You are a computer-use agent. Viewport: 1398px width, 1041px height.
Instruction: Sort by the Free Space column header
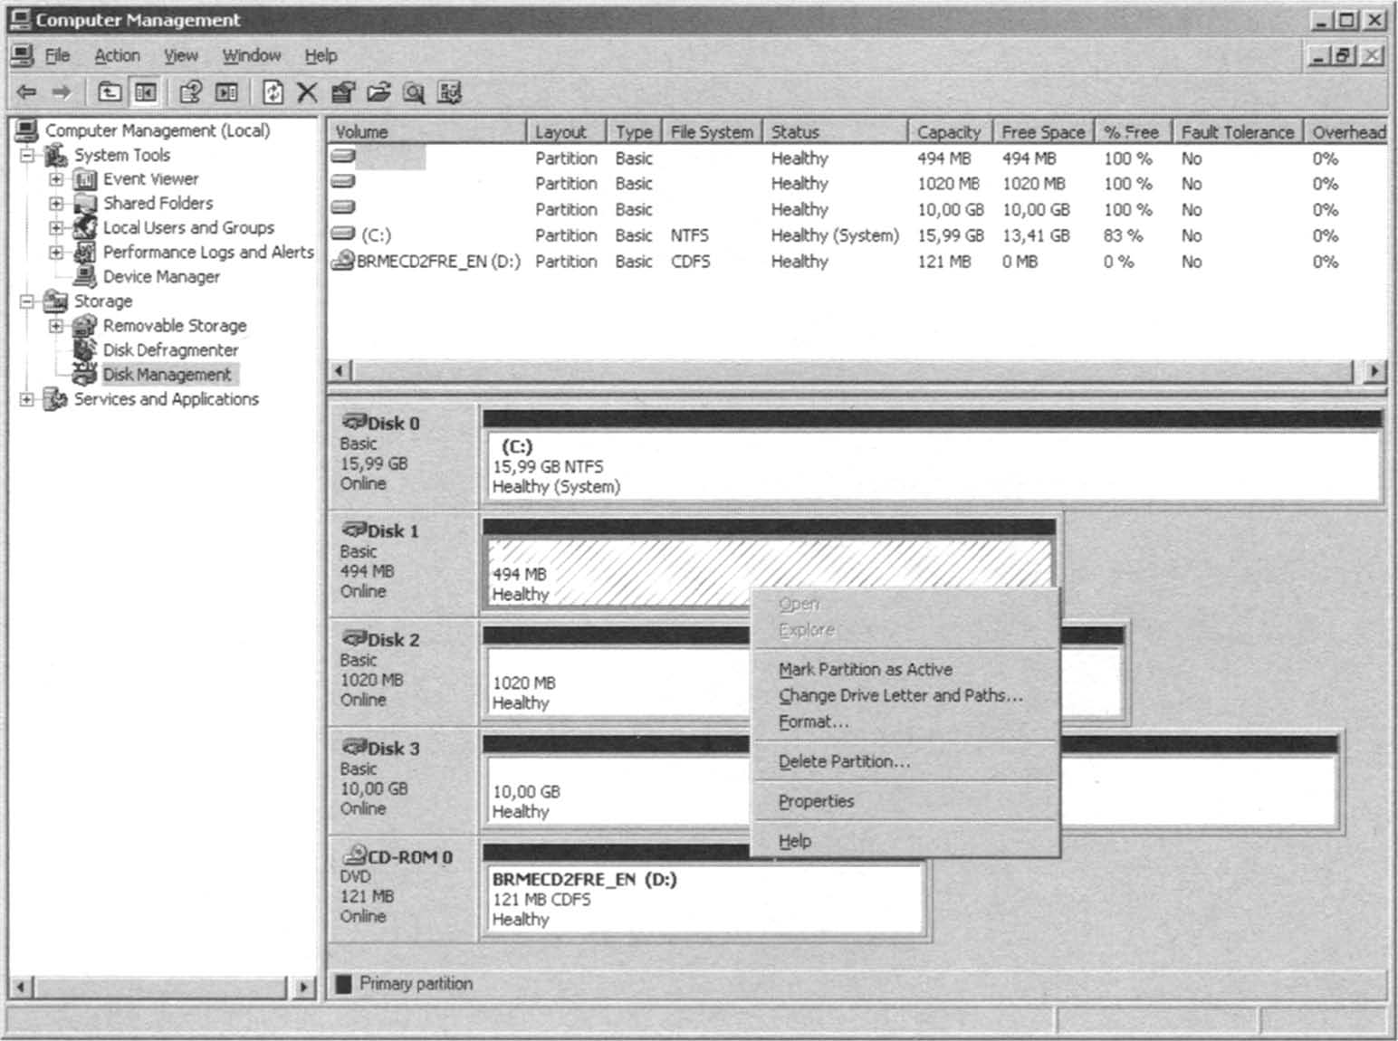[1044, 131]
